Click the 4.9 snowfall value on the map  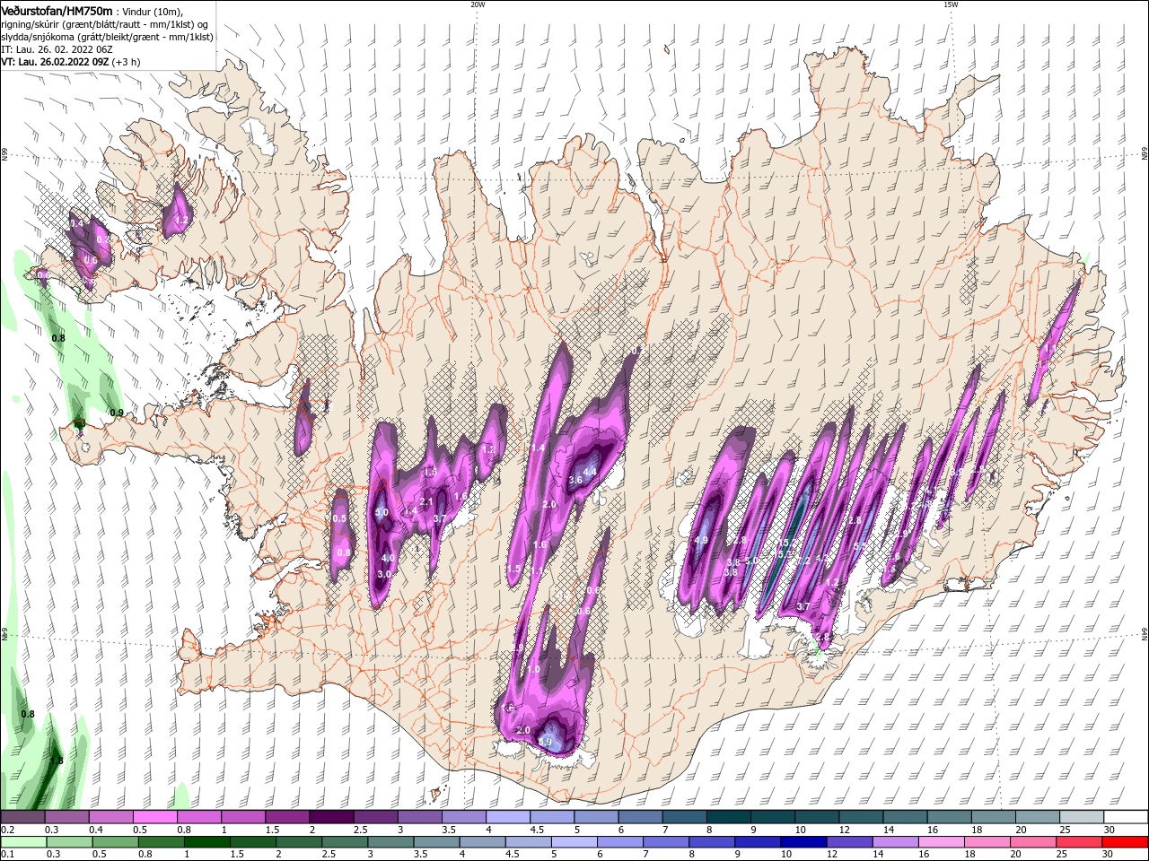point(701,541)
